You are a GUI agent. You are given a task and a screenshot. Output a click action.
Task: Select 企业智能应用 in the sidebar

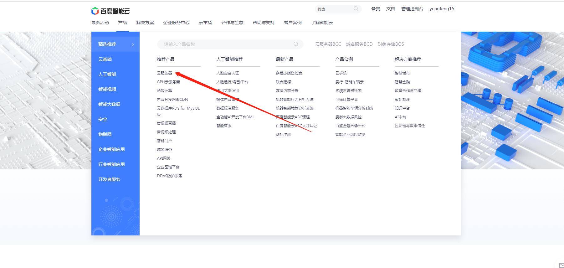click(111, 149)
